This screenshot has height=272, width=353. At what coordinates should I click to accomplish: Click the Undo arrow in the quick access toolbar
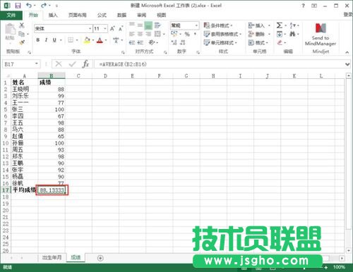coord(29,5)
